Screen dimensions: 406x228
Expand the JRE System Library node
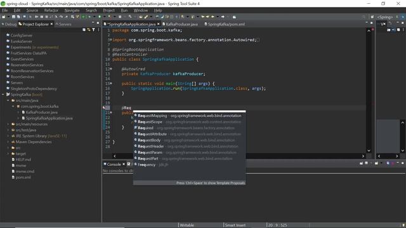tap(8, 136)
